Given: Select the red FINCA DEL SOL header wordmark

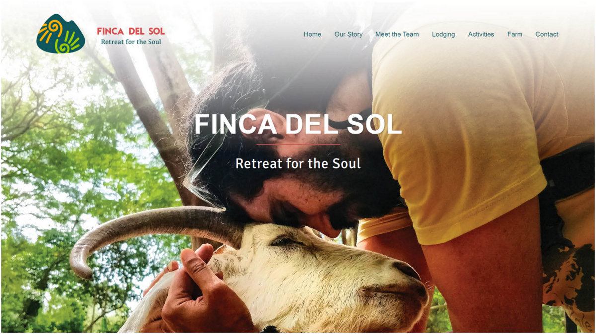Looking at the screenshot, I should [x=131, y=31].
